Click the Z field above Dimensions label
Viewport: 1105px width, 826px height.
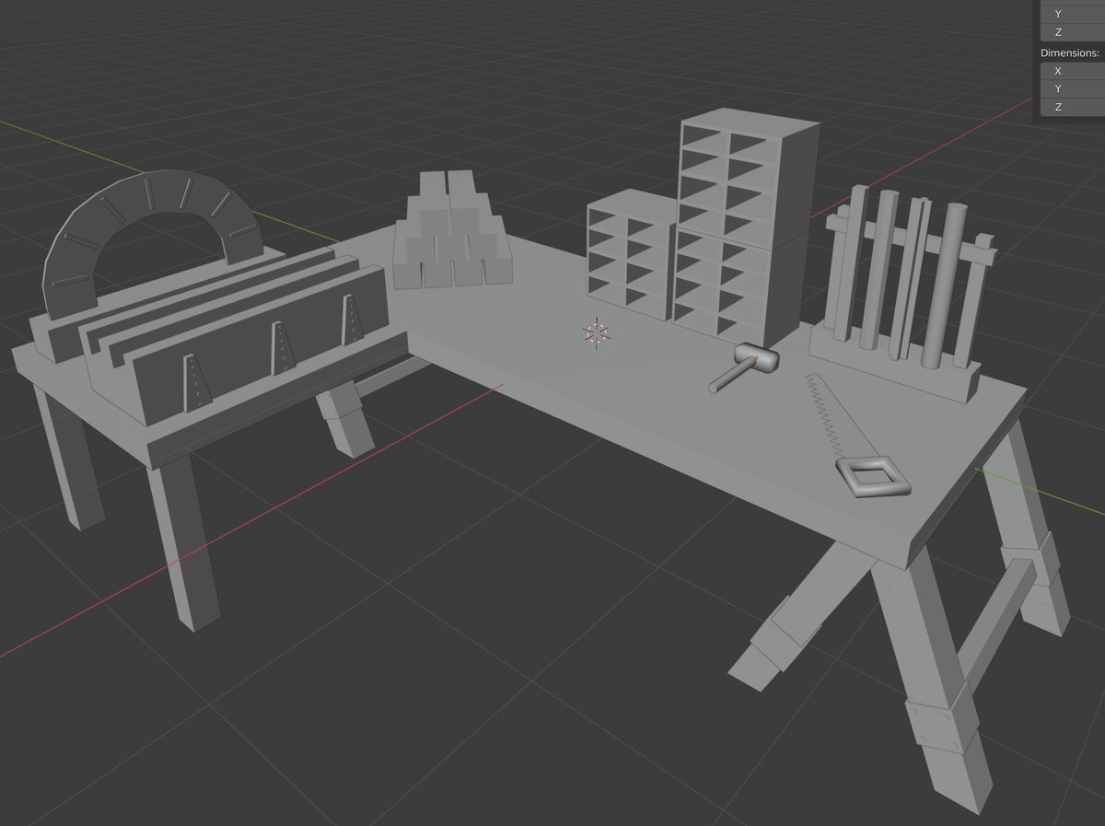[x=1072, y=32]
